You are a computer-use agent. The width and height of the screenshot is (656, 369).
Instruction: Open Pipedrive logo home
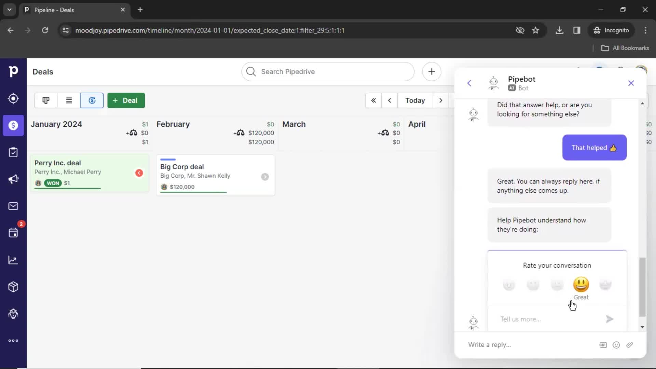point(13,71)
